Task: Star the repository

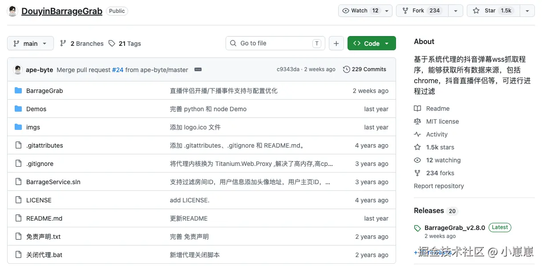Action: point(492,11)
